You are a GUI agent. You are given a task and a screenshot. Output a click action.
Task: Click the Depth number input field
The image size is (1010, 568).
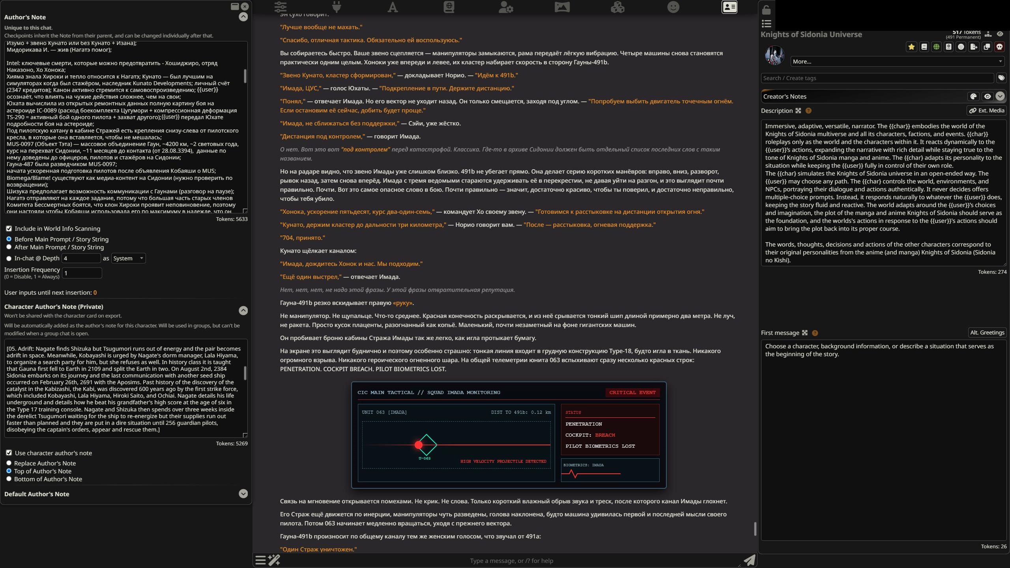click(81, 258)
